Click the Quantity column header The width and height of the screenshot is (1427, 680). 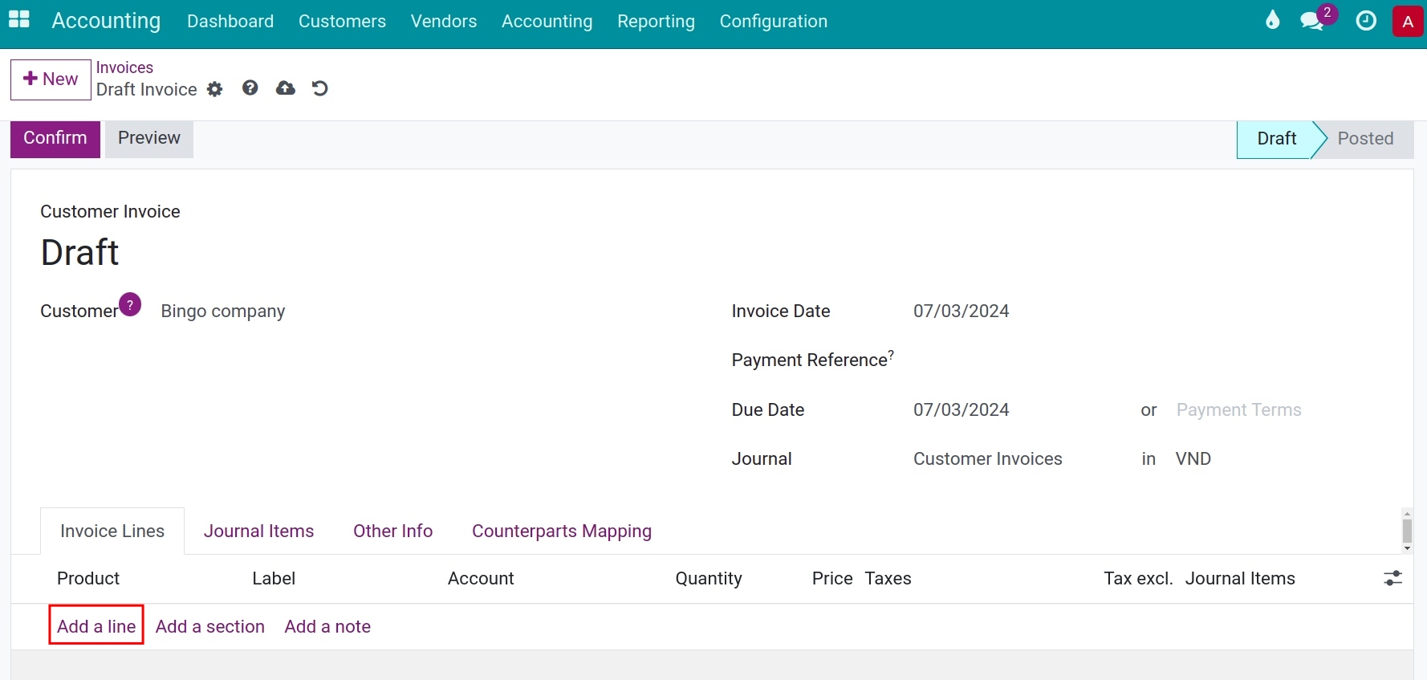click(709, 579)
